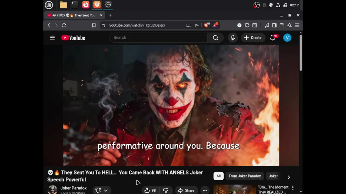The image size is (346, 194).
Task: Bookmark this page with the bookmark icon
Action: click(x=94, y=25)
